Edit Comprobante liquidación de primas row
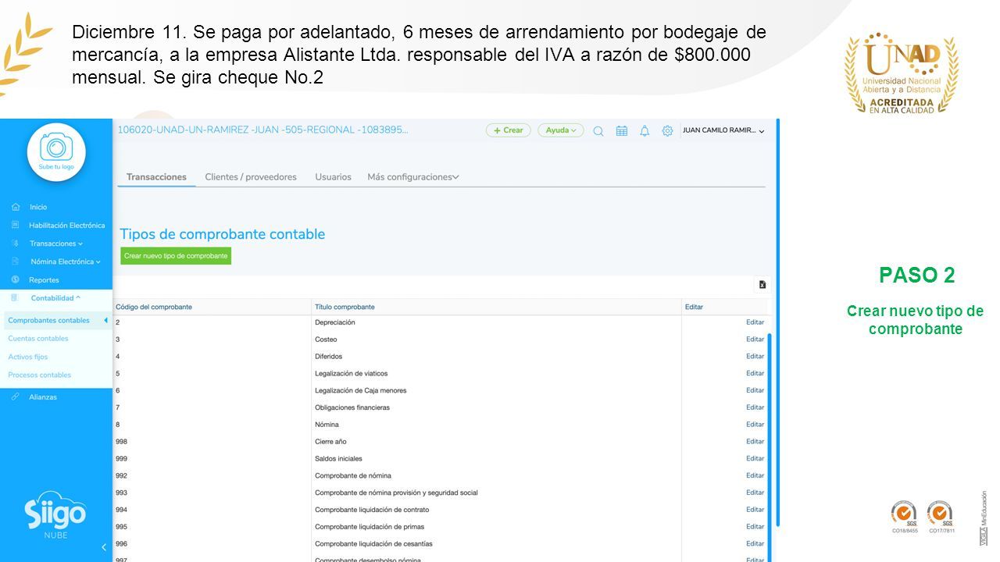The image size is (1000, 562). 755,527
